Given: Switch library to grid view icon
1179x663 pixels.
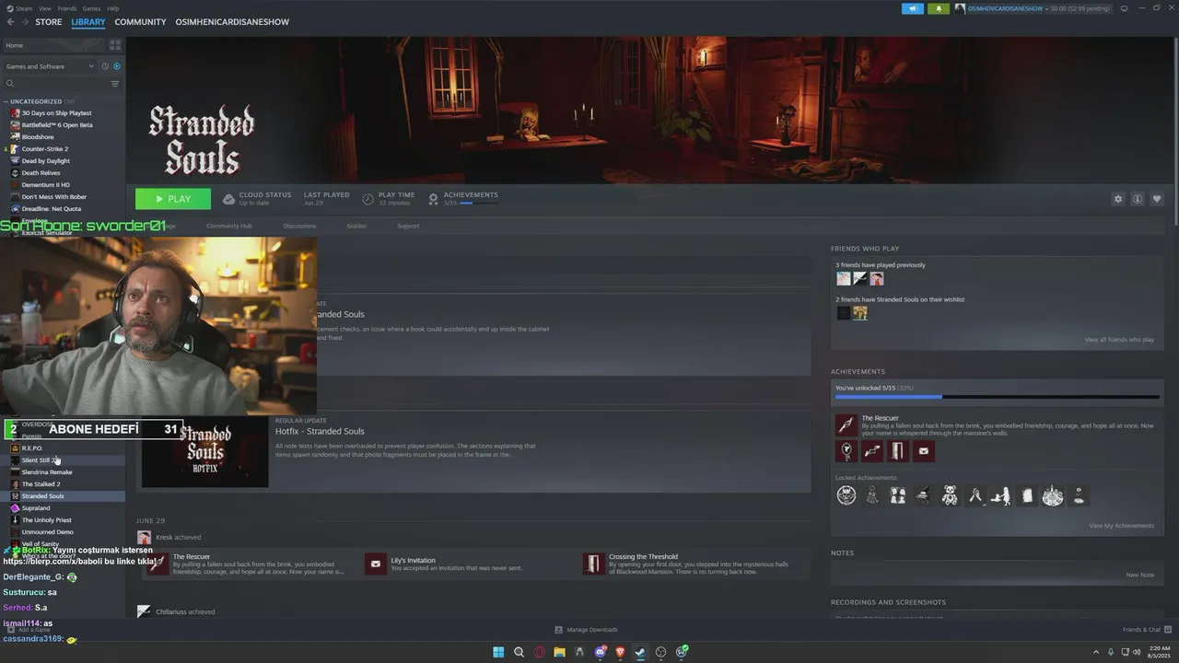Looking at the screenshot, I should click(x=115, y=44).
